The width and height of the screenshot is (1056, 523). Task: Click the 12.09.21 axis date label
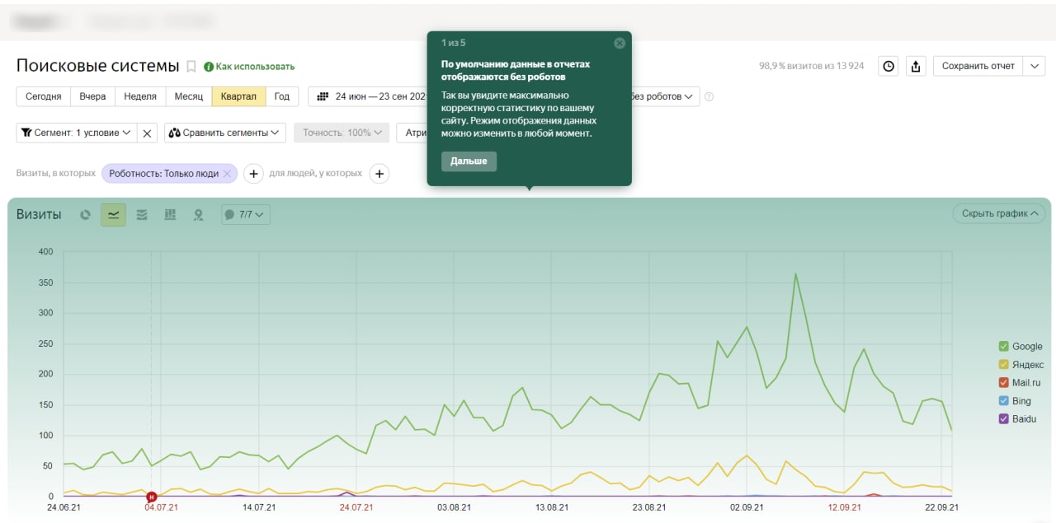(845, 508)
